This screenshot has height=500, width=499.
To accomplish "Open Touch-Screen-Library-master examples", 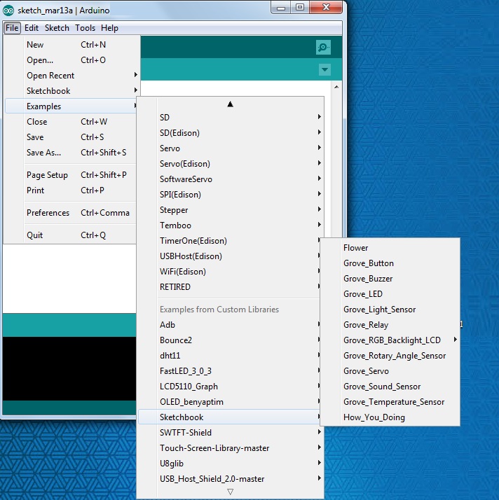I will (231, 447).
